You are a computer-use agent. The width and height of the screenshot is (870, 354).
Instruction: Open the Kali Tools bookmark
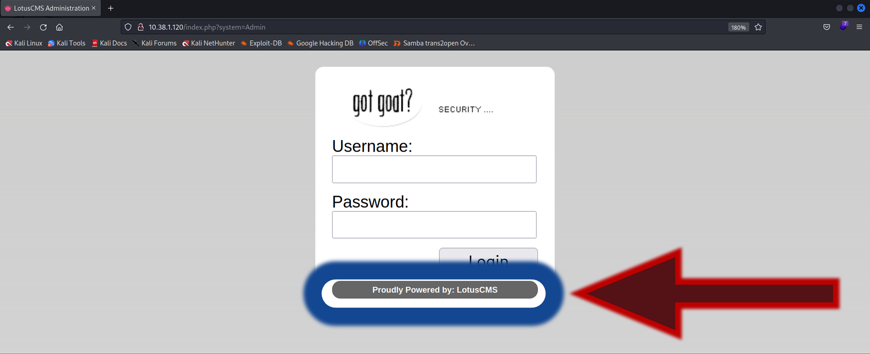pyautogui.click(x=67, y=43)
